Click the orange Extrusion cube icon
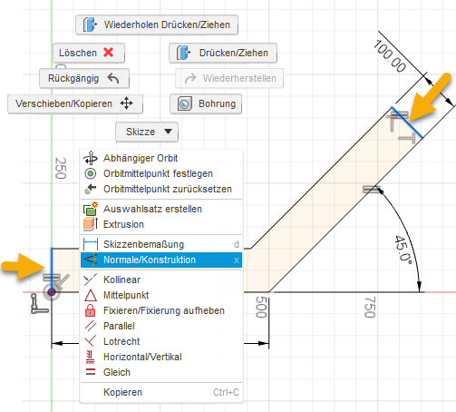The height and width of the screenshot is (412, 456). (x=91, y=224)
